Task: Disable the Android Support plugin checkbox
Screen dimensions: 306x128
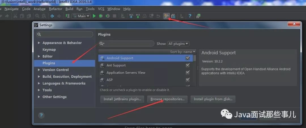Action: (188, 58)
